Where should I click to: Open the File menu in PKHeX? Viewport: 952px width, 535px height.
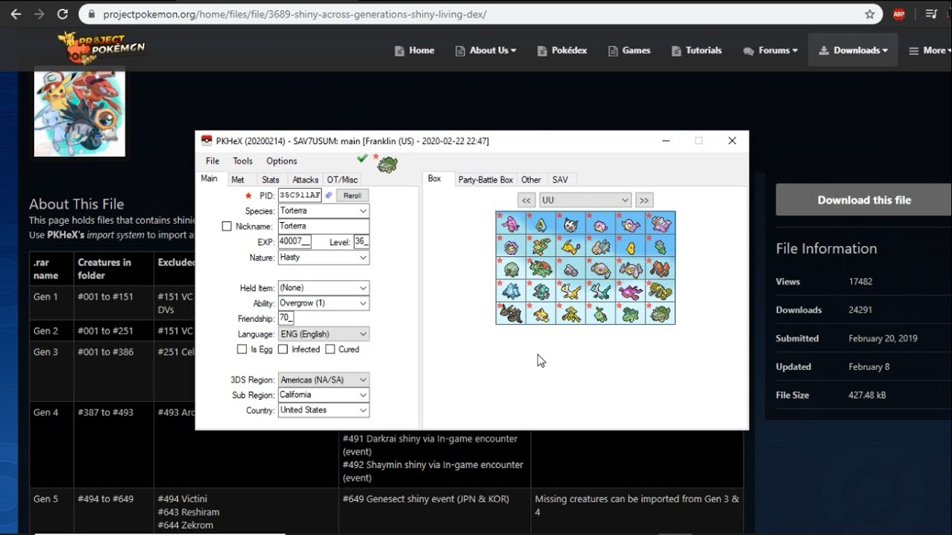coord(213,161)
